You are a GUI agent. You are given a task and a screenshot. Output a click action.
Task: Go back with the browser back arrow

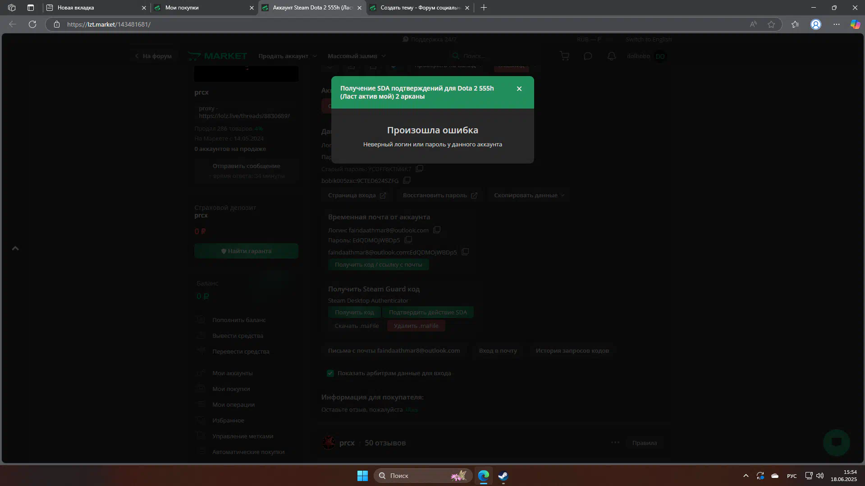point(13,24)
